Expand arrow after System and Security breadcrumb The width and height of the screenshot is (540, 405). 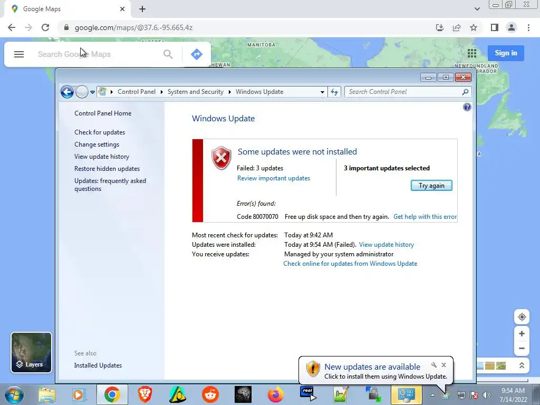(230, 92)
